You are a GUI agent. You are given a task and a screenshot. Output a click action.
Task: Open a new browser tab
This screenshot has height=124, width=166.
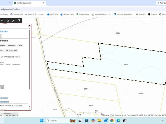[49, 3]
